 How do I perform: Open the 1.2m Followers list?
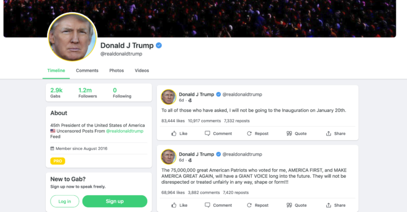(87, 93)
